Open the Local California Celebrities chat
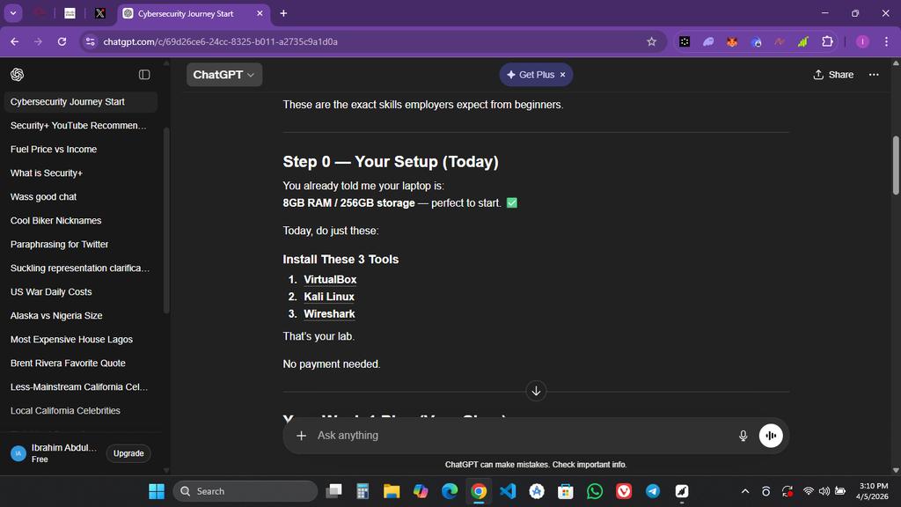 (x=80, y=410)
